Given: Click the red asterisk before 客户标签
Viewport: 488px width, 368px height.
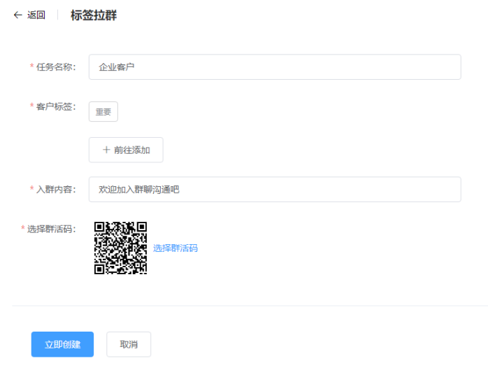Looking at the screenshot, I should [x=31, y=106].
